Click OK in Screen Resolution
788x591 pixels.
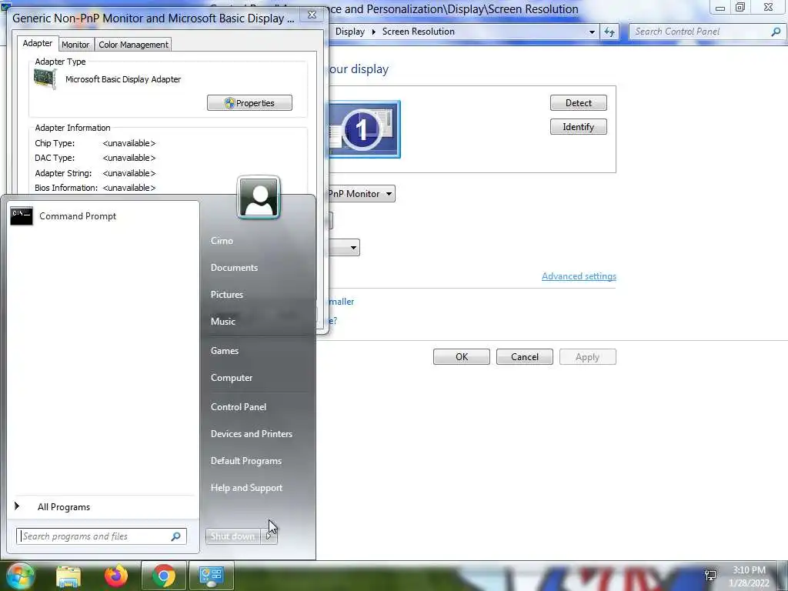click(x=462, y=357)
